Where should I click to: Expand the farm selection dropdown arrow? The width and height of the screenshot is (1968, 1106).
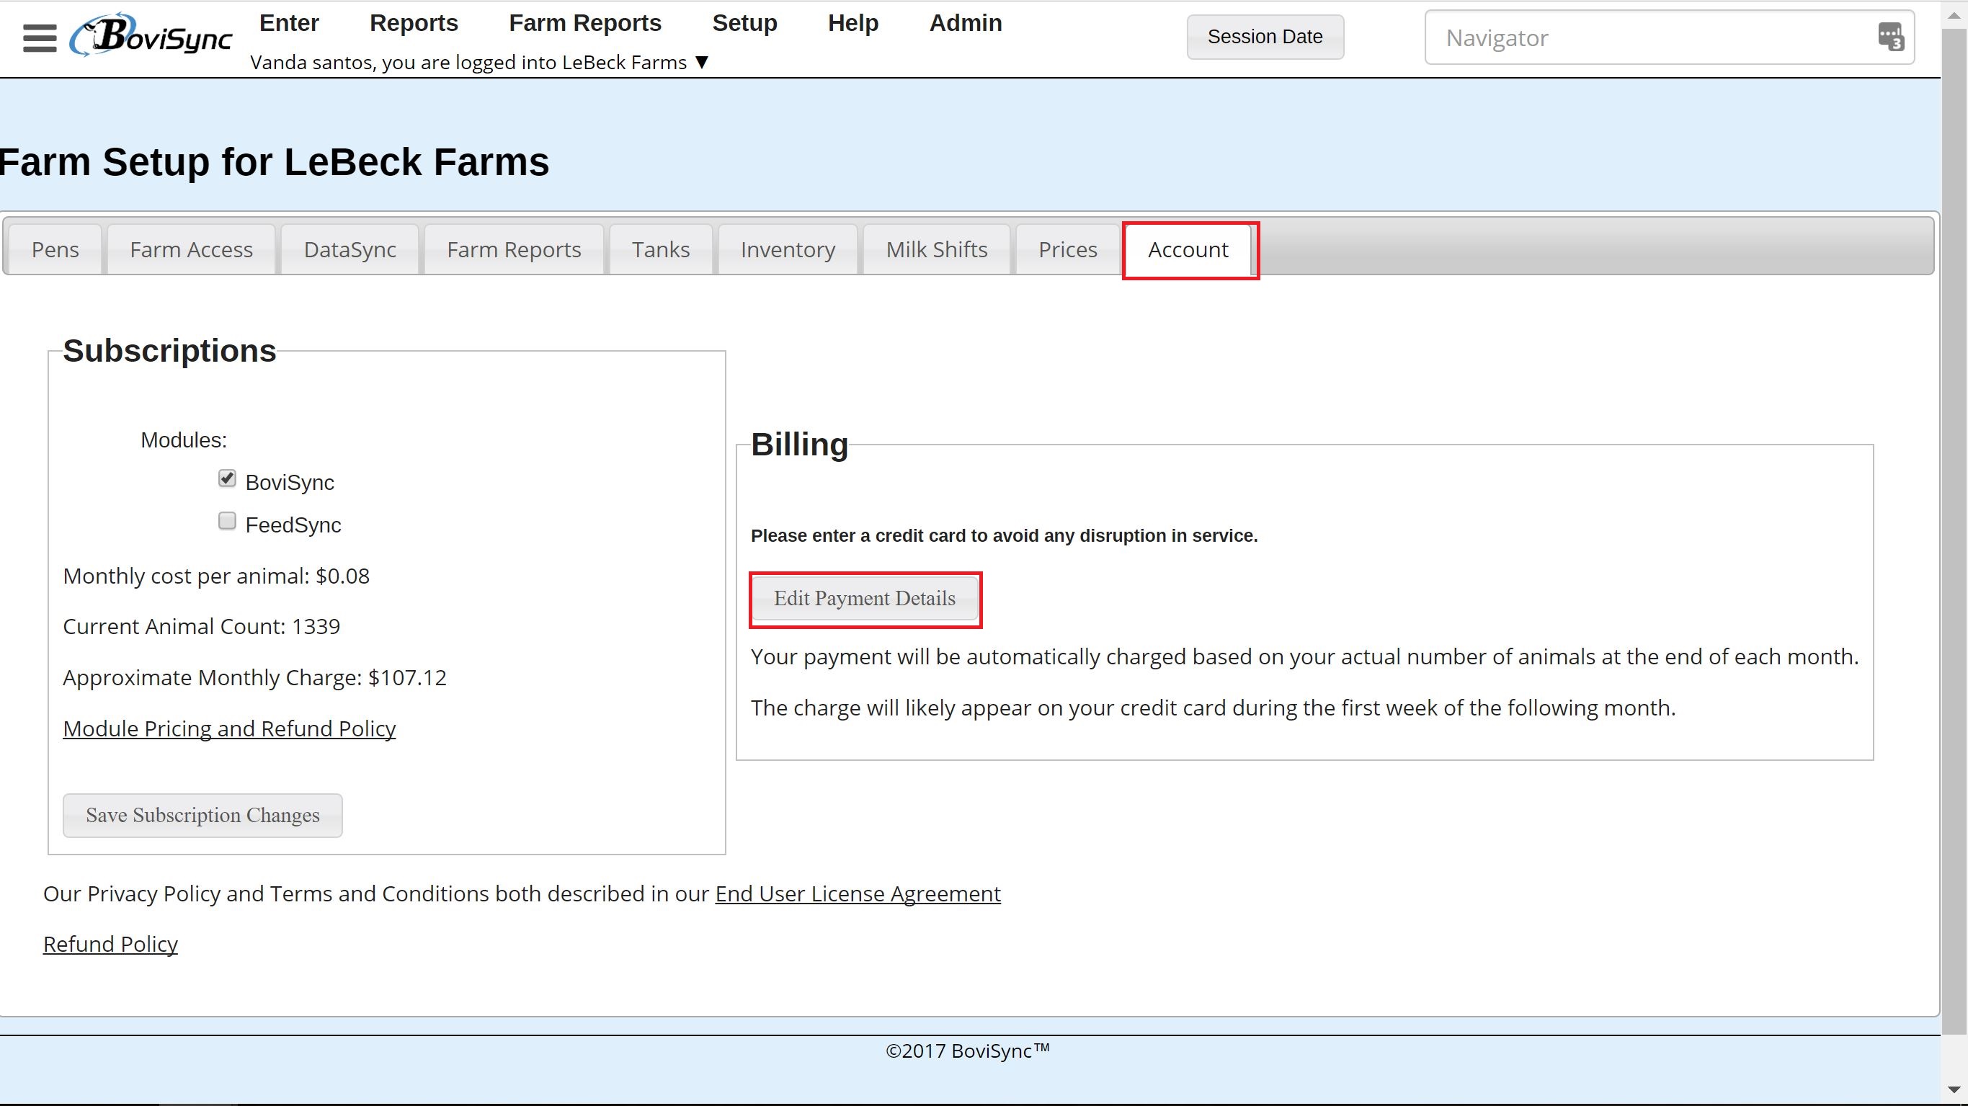point(702,63)
